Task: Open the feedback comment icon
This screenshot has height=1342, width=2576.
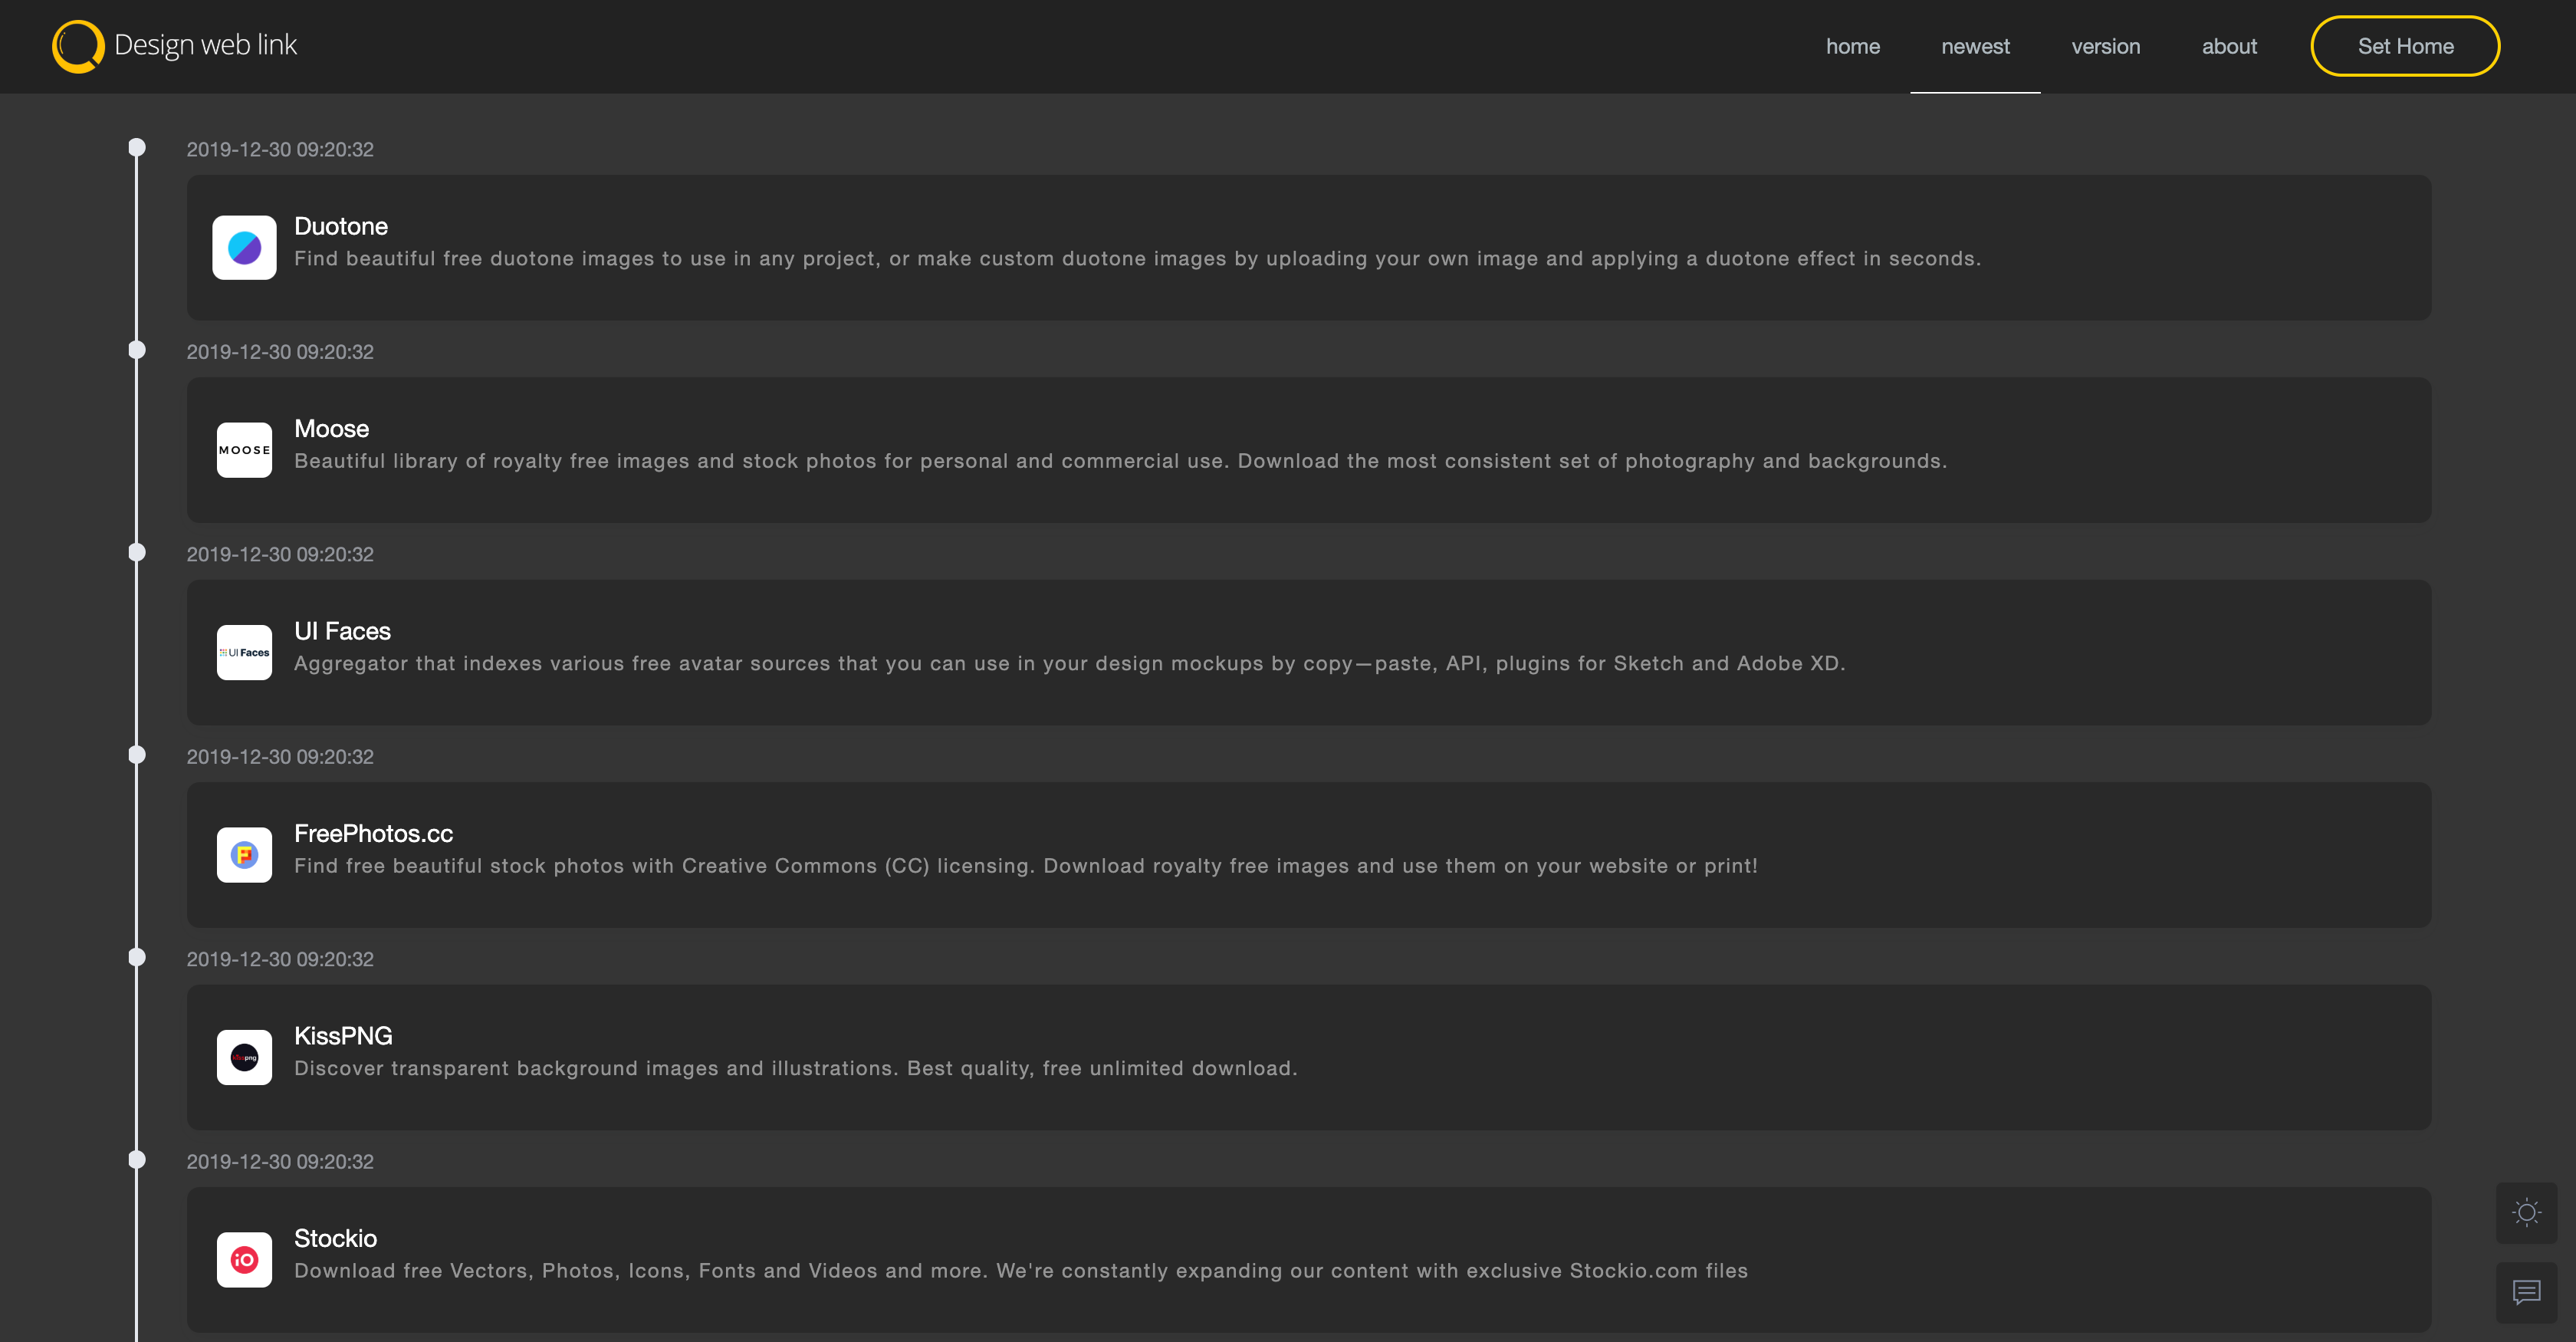Action: pyautogui.click(x=2526, y=1293)
